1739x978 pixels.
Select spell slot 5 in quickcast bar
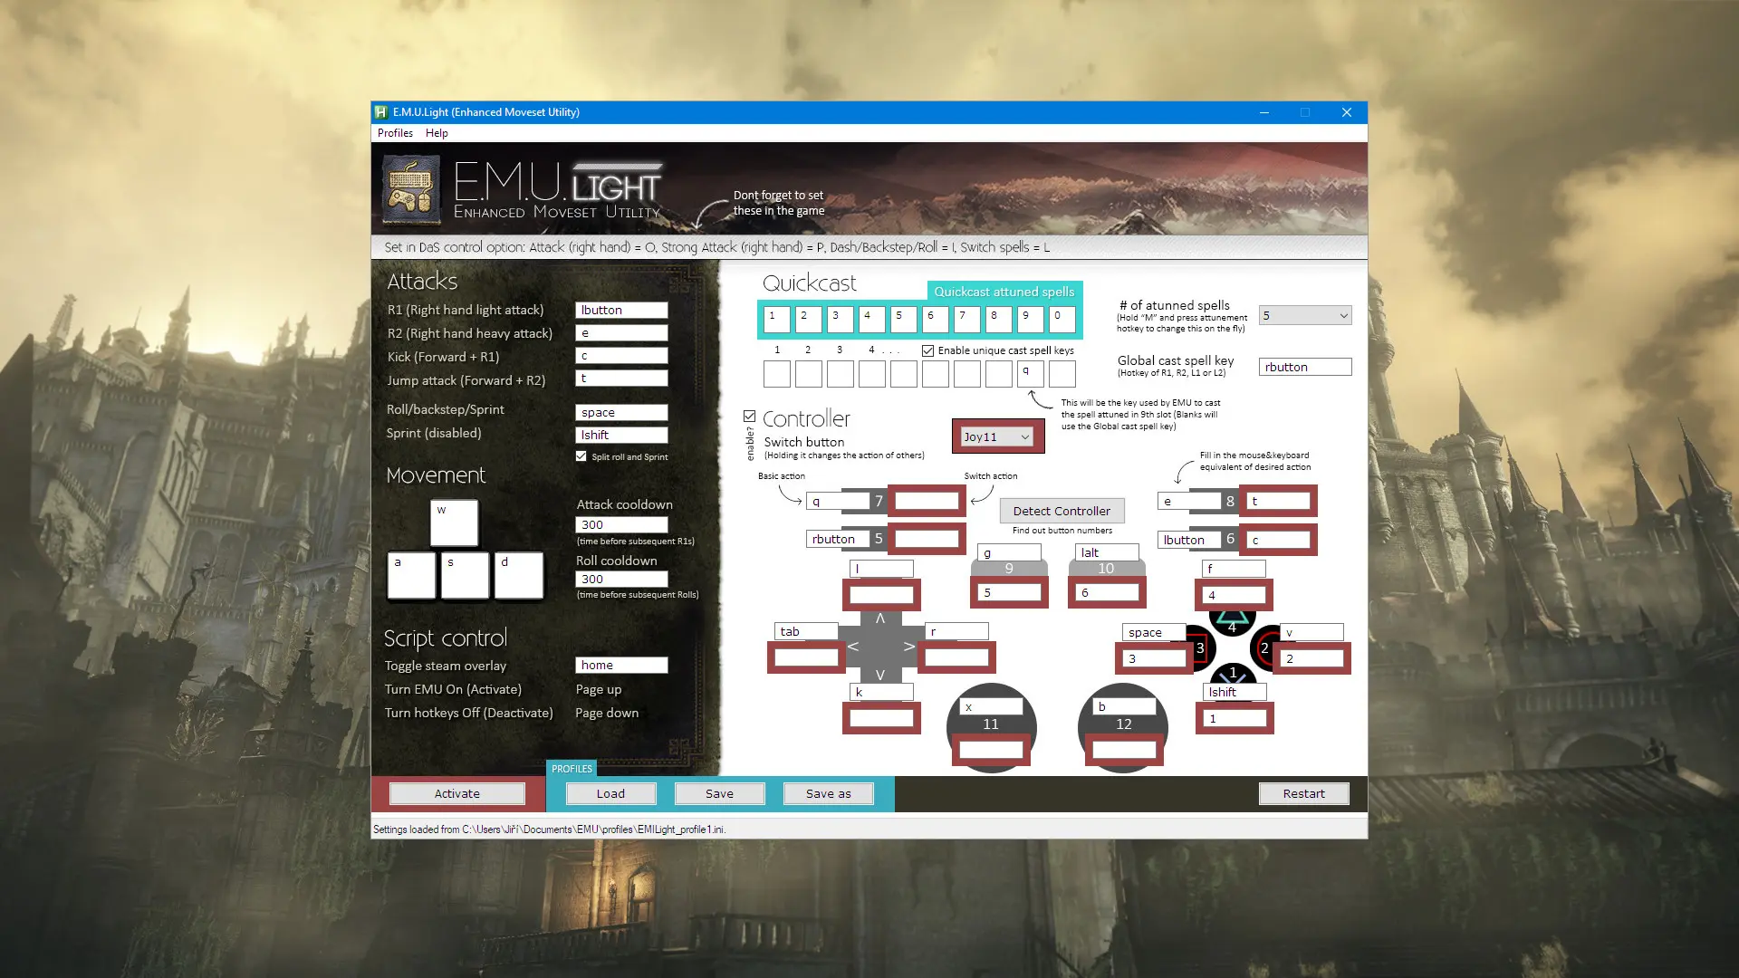point(902,316)
